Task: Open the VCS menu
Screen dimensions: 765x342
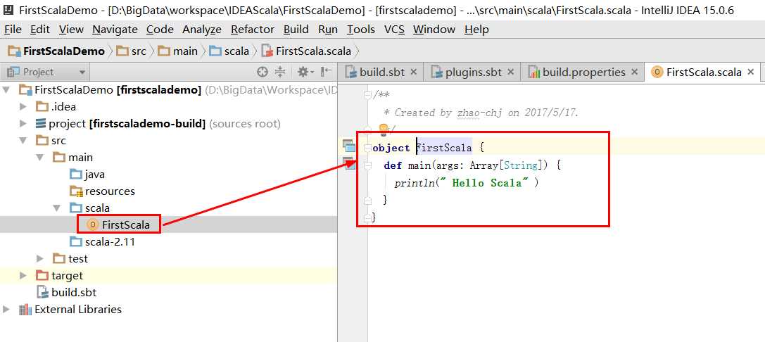Action: 394,30
